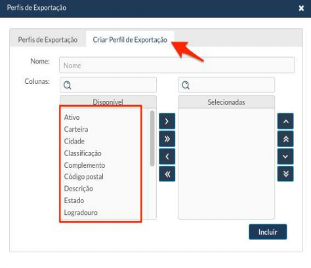The height and width of the screenshot is (268, 311).
Task: Click the Disponível columns search box
Action: point(108,85)
